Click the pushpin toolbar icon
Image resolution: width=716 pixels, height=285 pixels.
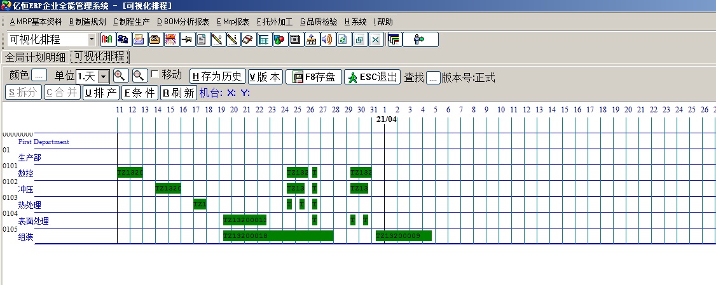click(186, 40)
